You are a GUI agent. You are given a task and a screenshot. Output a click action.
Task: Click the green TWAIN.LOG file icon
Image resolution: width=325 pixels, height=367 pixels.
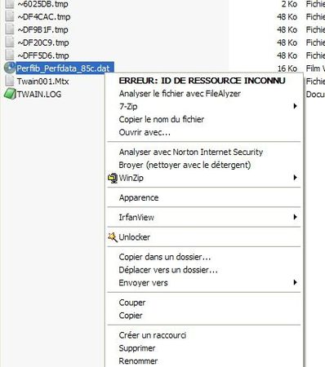click(10, 94)
